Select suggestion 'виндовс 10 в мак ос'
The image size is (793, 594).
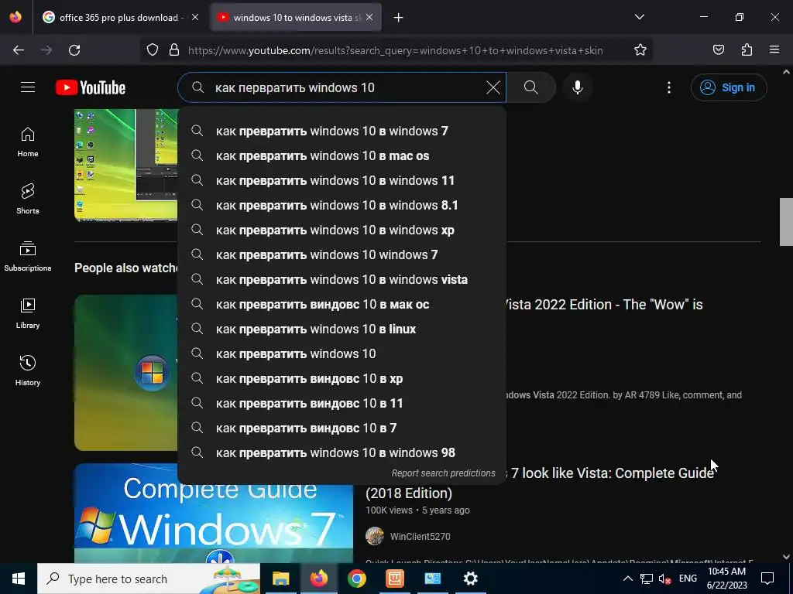pos(342,304)
